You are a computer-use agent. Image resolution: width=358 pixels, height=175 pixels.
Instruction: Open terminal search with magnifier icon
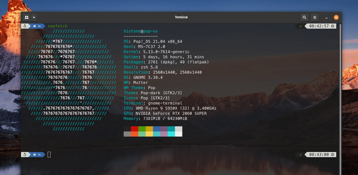[304, 17]
